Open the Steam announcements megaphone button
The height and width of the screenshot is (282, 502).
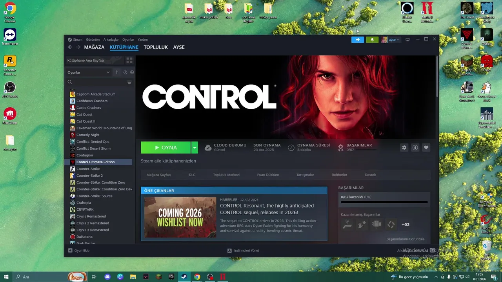pyautogui.click(x=357, y=40)
